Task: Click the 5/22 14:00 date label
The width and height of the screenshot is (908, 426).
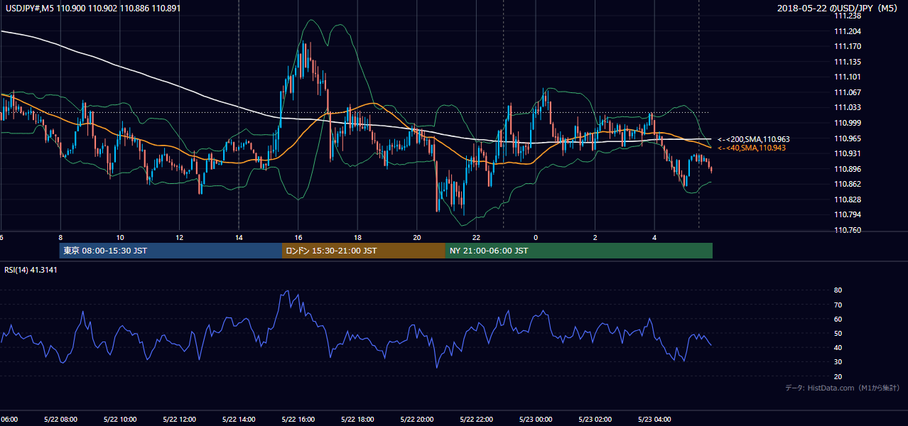Action: point(239,420)
